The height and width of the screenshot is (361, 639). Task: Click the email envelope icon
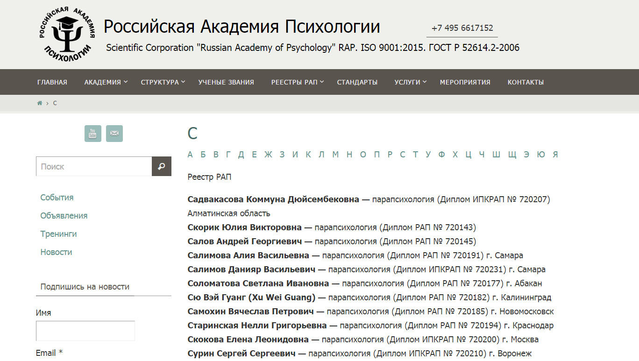click(114, 134)
